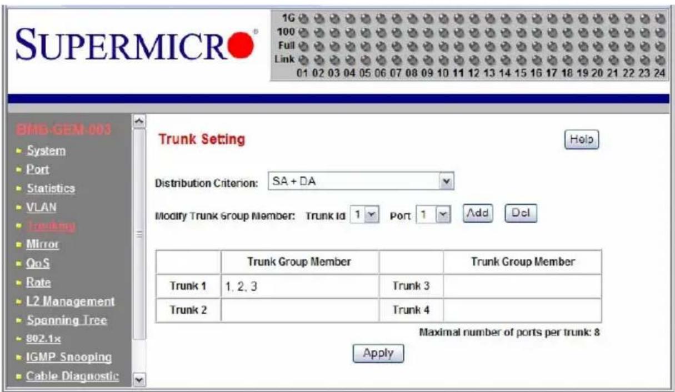Click the Trunk 3 row label
This screenshot has height=392, width=675.
tap(411, 287)
